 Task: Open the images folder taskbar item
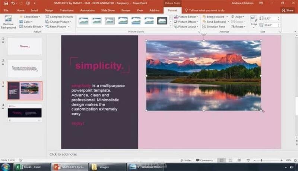[x=107, y=167]
